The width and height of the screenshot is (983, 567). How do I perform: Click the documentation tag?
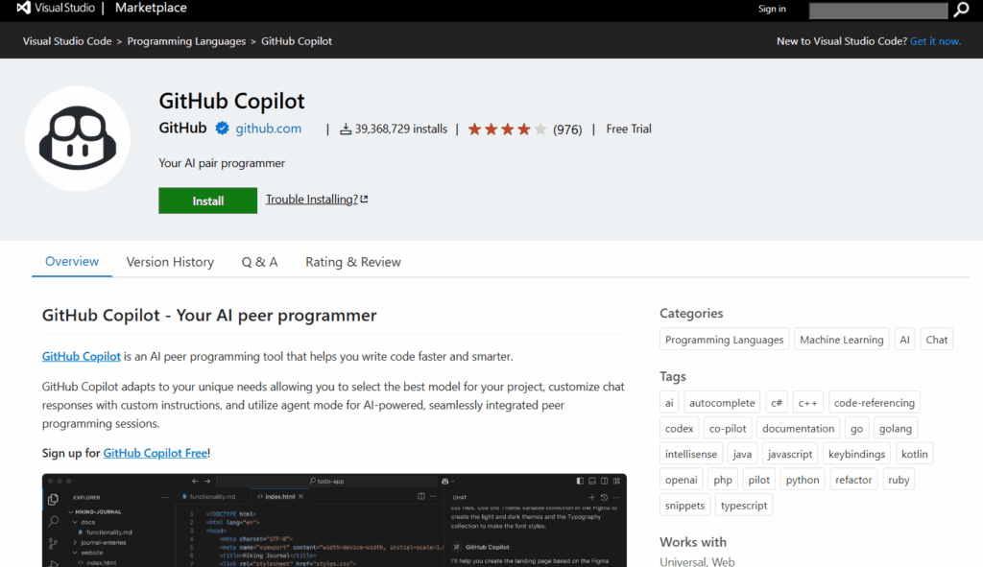point(798,429)
